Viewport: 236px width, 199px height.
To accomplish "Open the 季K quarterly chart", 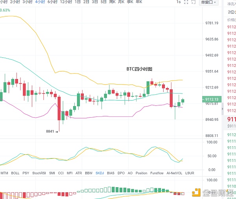I will [x=130, y=2].
